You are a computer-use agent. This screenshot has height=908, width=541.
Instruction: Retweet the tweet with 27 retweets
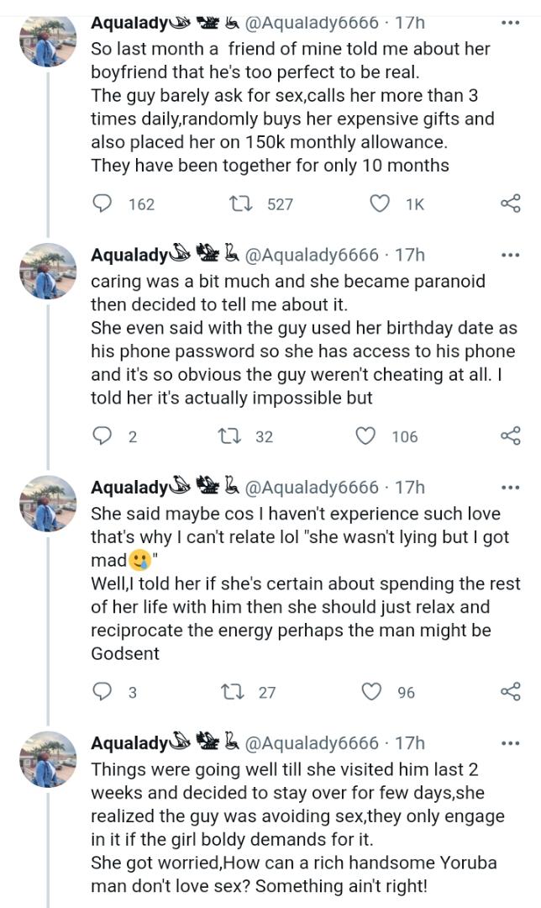point(229,692)
